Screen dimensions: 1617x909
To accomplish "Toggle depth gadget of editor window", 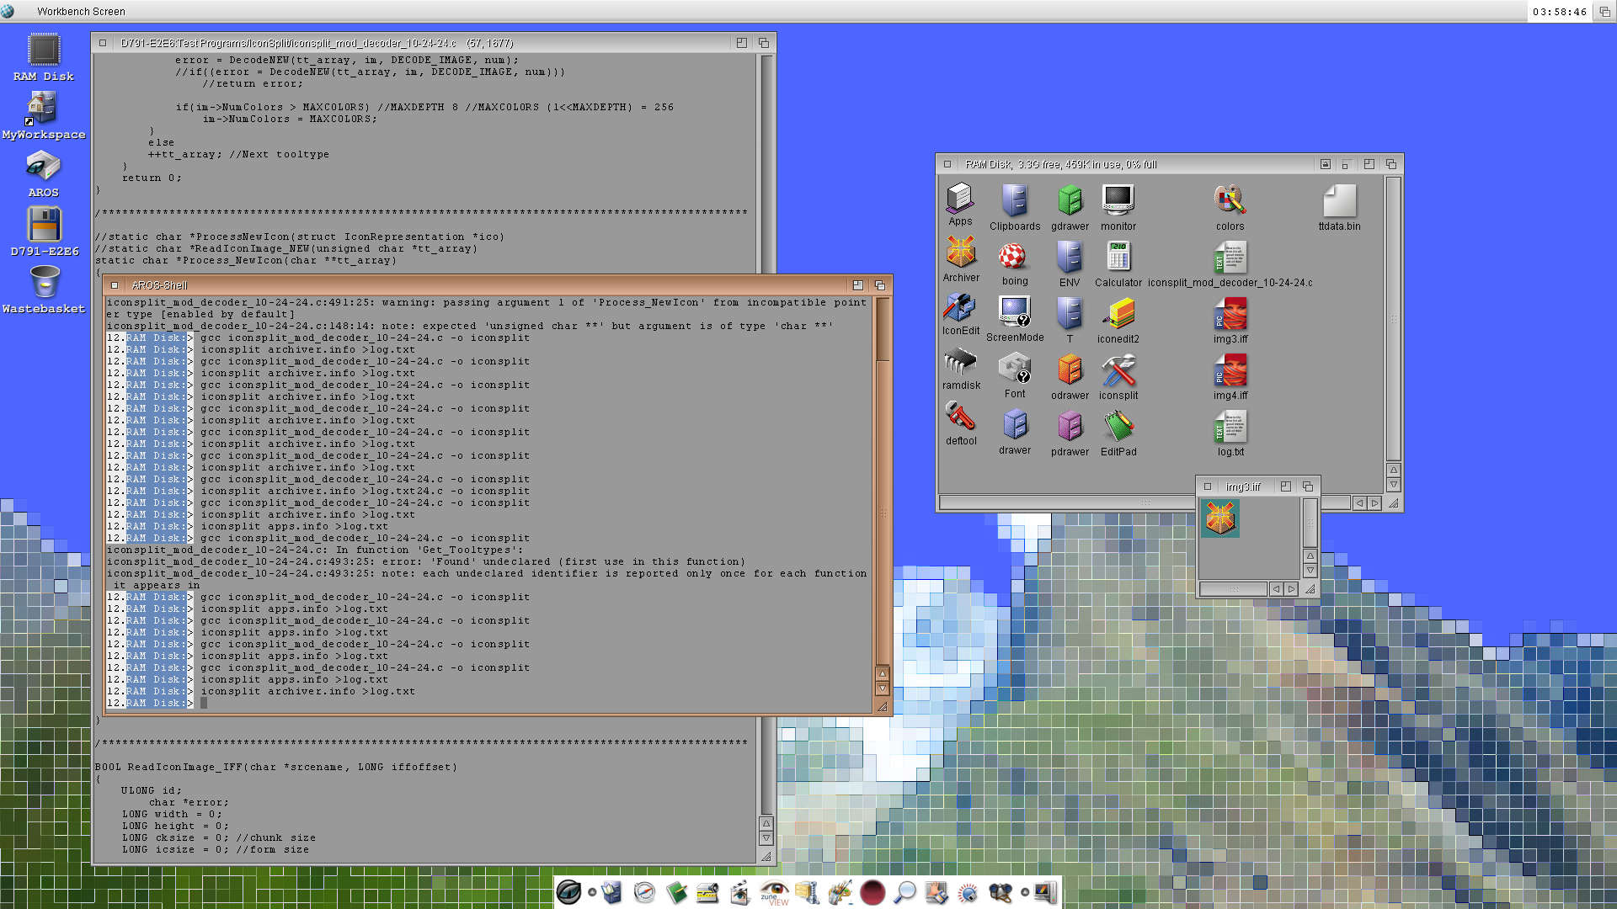I will point(763,43).
